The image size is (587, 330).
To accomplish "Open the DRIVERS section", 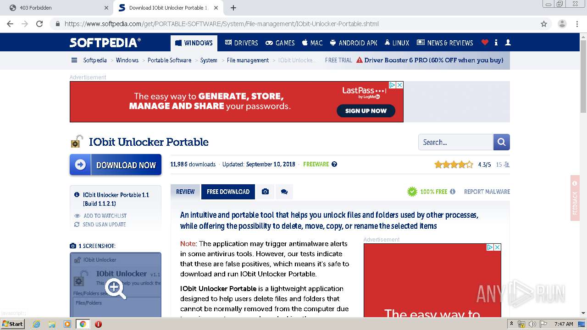I will pos(242,43).
